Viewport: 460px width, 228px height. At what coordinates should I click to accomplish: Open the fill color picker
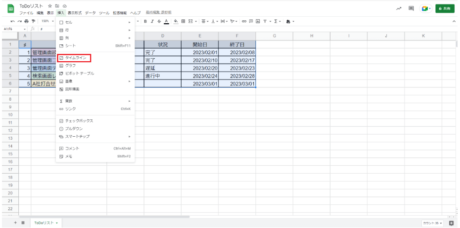pyautogui.click(x=176, y=21)
